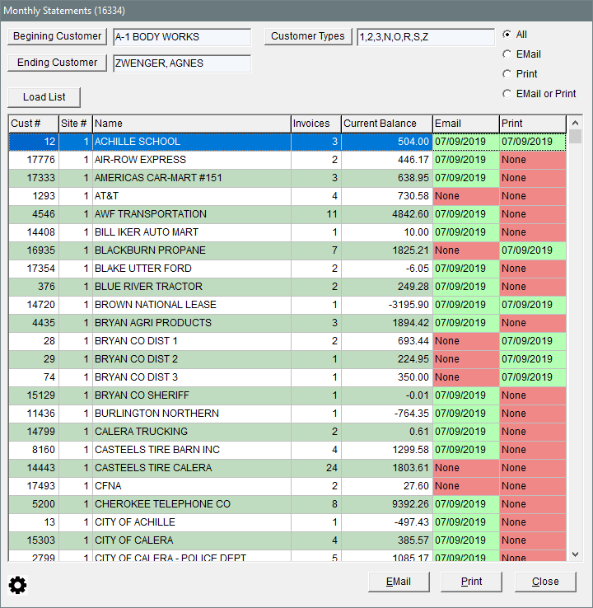Click the scrollbar down arrow
Image resolution: width=593 pixels, height=608 pixels.
coord(575,554)
